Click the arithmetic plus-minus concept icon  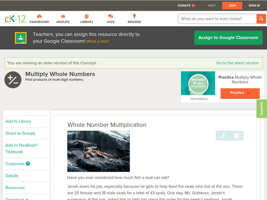click(x=13, y=80)
